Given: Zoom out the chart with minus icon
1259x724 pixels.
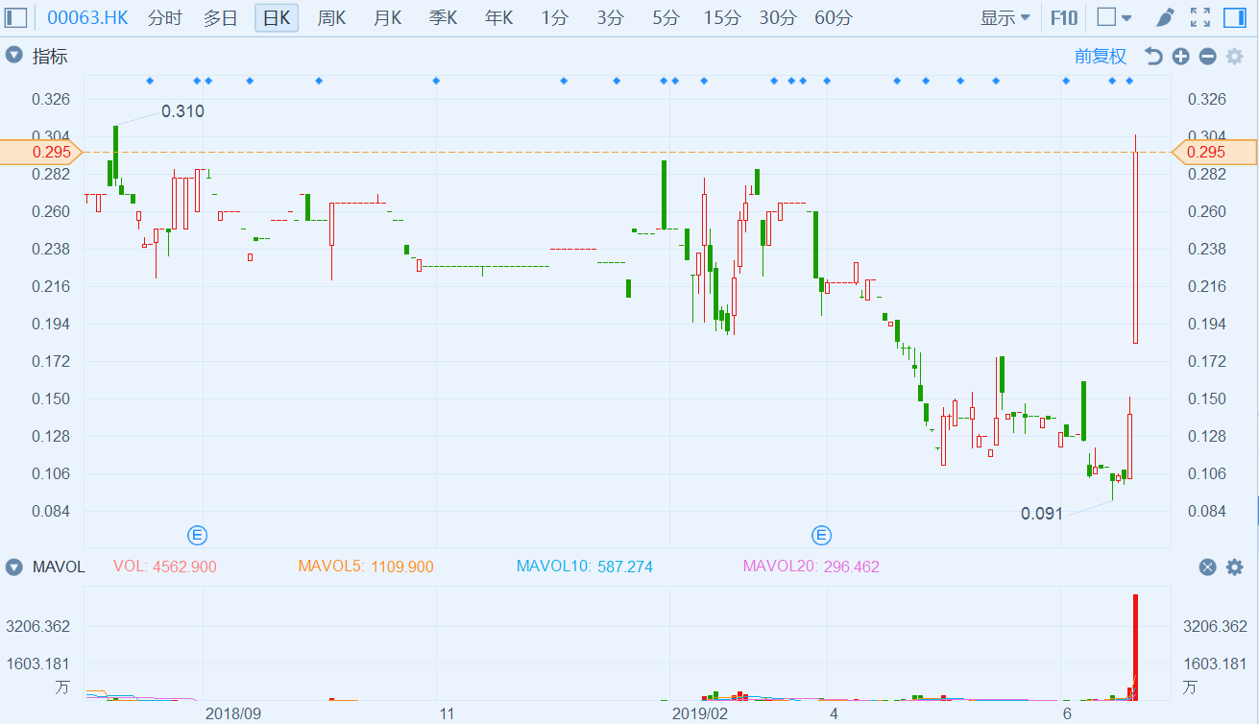Looking at the screenshot, I should pos(1207,57).
